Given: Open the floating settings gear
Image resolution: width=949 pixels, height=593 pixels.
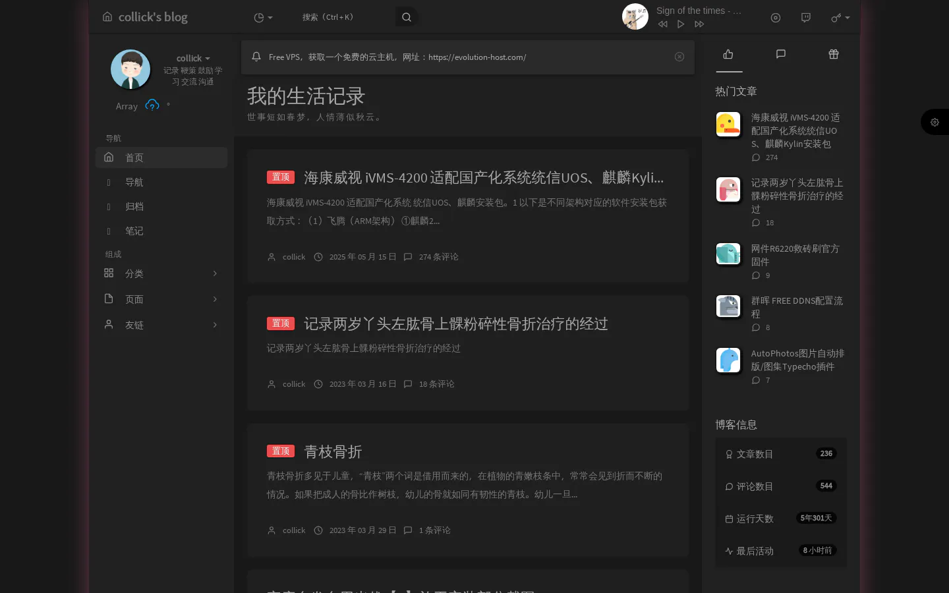Looking at the screenshot, I should [x=935, y=122].
